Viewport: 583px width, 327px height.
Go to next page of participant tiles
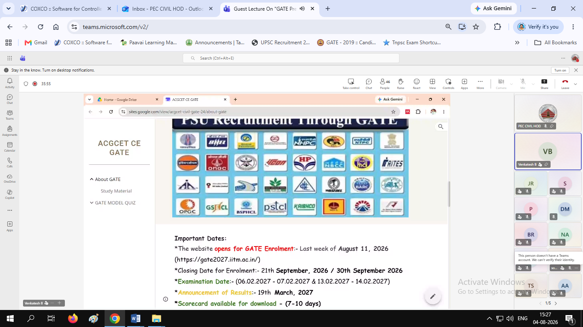[x=555, y=303]
